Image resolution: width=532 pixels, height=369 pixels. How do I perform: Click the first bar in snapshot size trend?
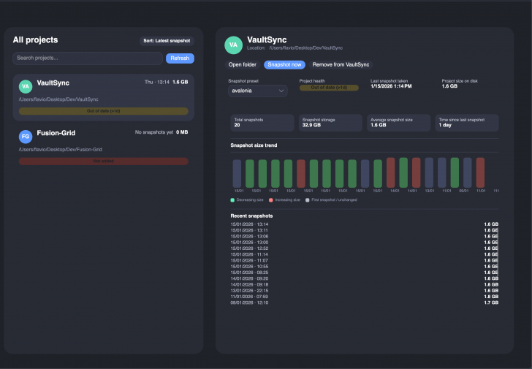pyautogui.click(x=237, y=173)
